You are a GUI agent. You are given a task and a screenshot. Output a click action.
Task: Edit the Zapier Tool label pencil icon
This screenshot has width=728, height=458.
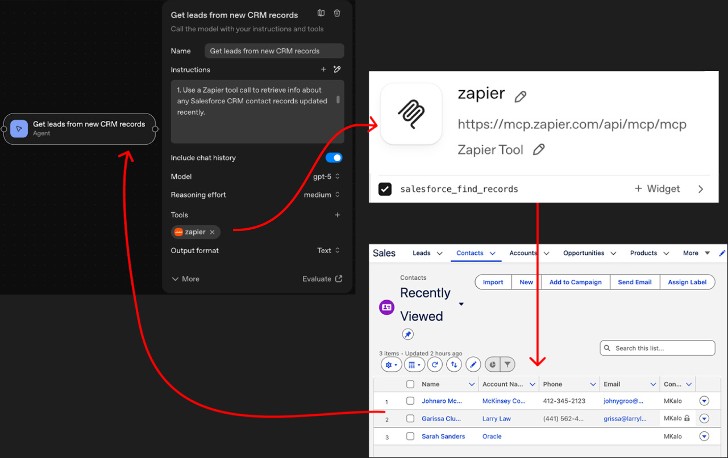click(x=539, y=150)
